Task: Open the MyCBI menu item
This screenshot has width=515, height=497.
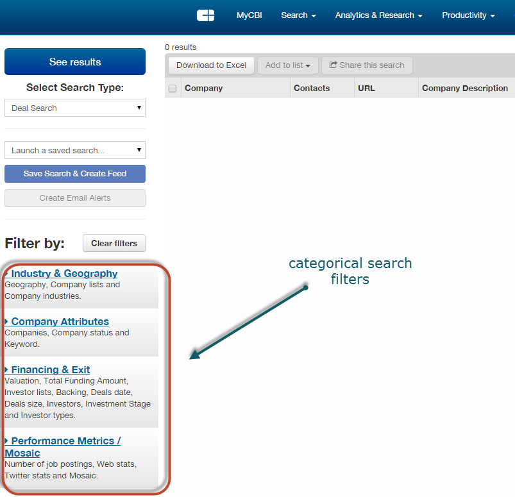Action: (x=249, y=15)
